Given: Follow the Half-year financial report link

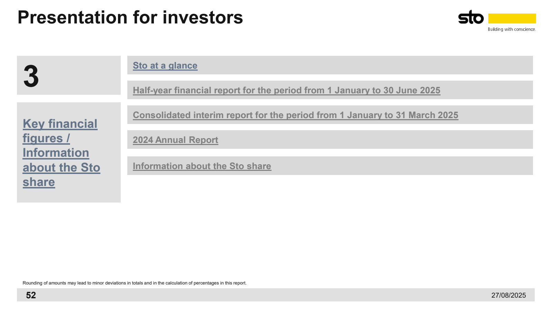Looking at the screenshot, I should point(286,90).
